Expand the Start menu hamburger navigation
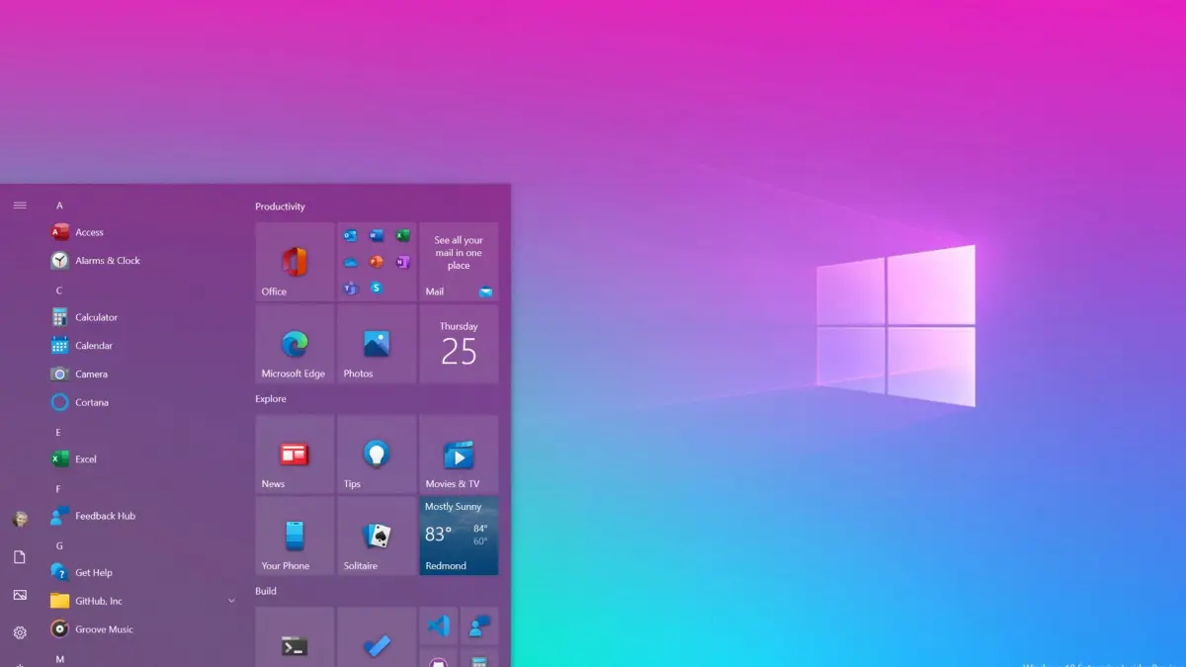The height and width of the screenshot is (667, 1186). point(20,205)
